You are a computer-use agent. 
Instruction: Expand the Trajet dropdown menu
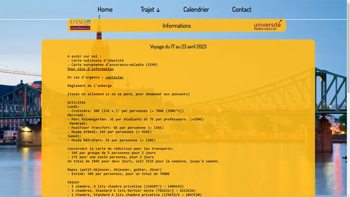pyautogui.click(x=150, y=9)
